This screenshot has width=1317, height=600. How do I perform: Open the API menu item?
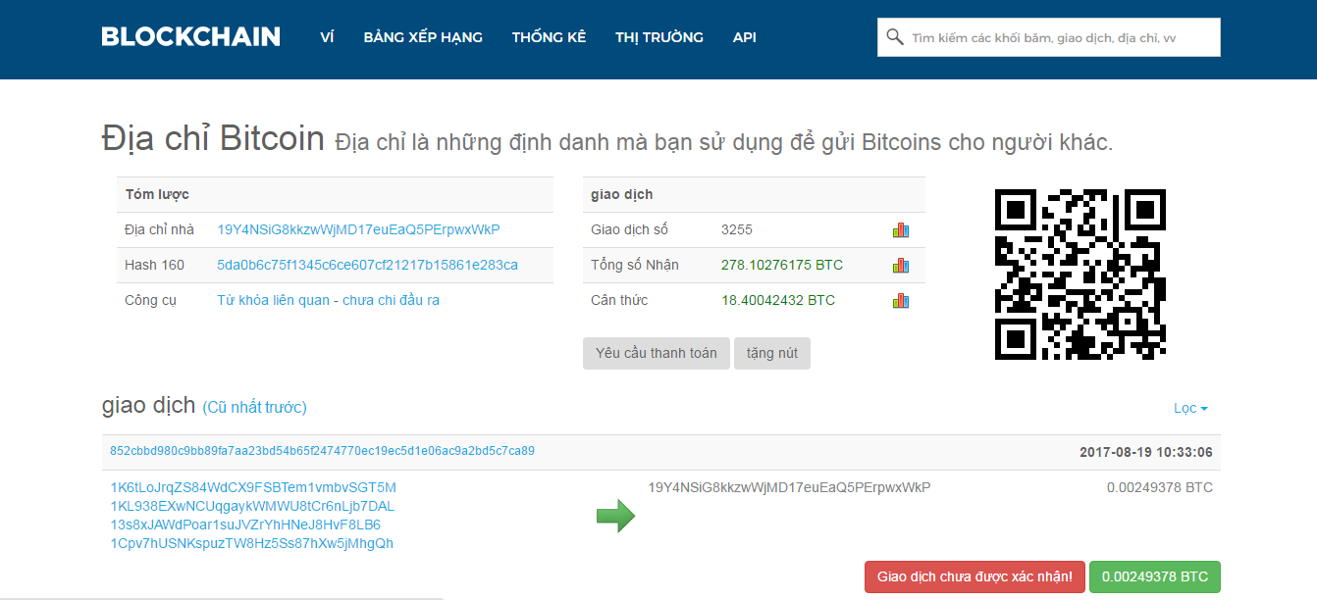(x=744, y=37)
